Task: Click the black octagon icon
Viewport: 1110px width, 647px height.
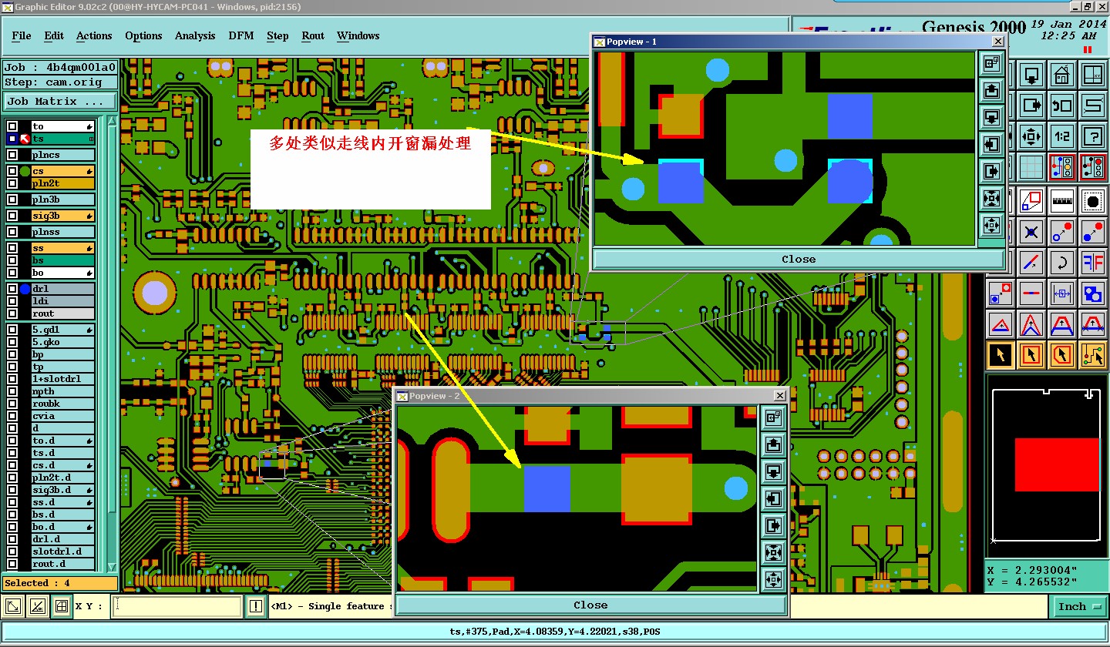Action: click(1092, 201)
